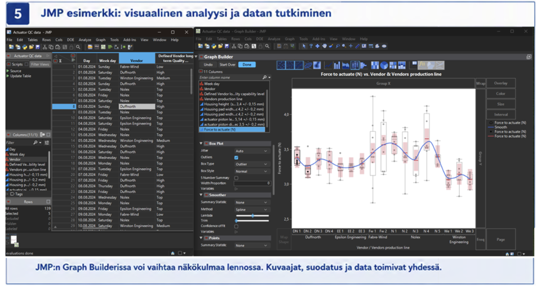Open Graph menu in the data table window
Viewport: 537px width, 287px height.
coord(100,40)
